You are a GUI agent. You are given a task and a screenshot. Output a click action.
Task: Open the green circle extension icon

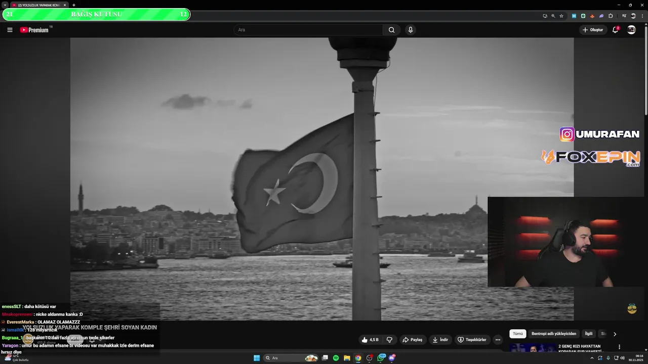click(583, 16)
